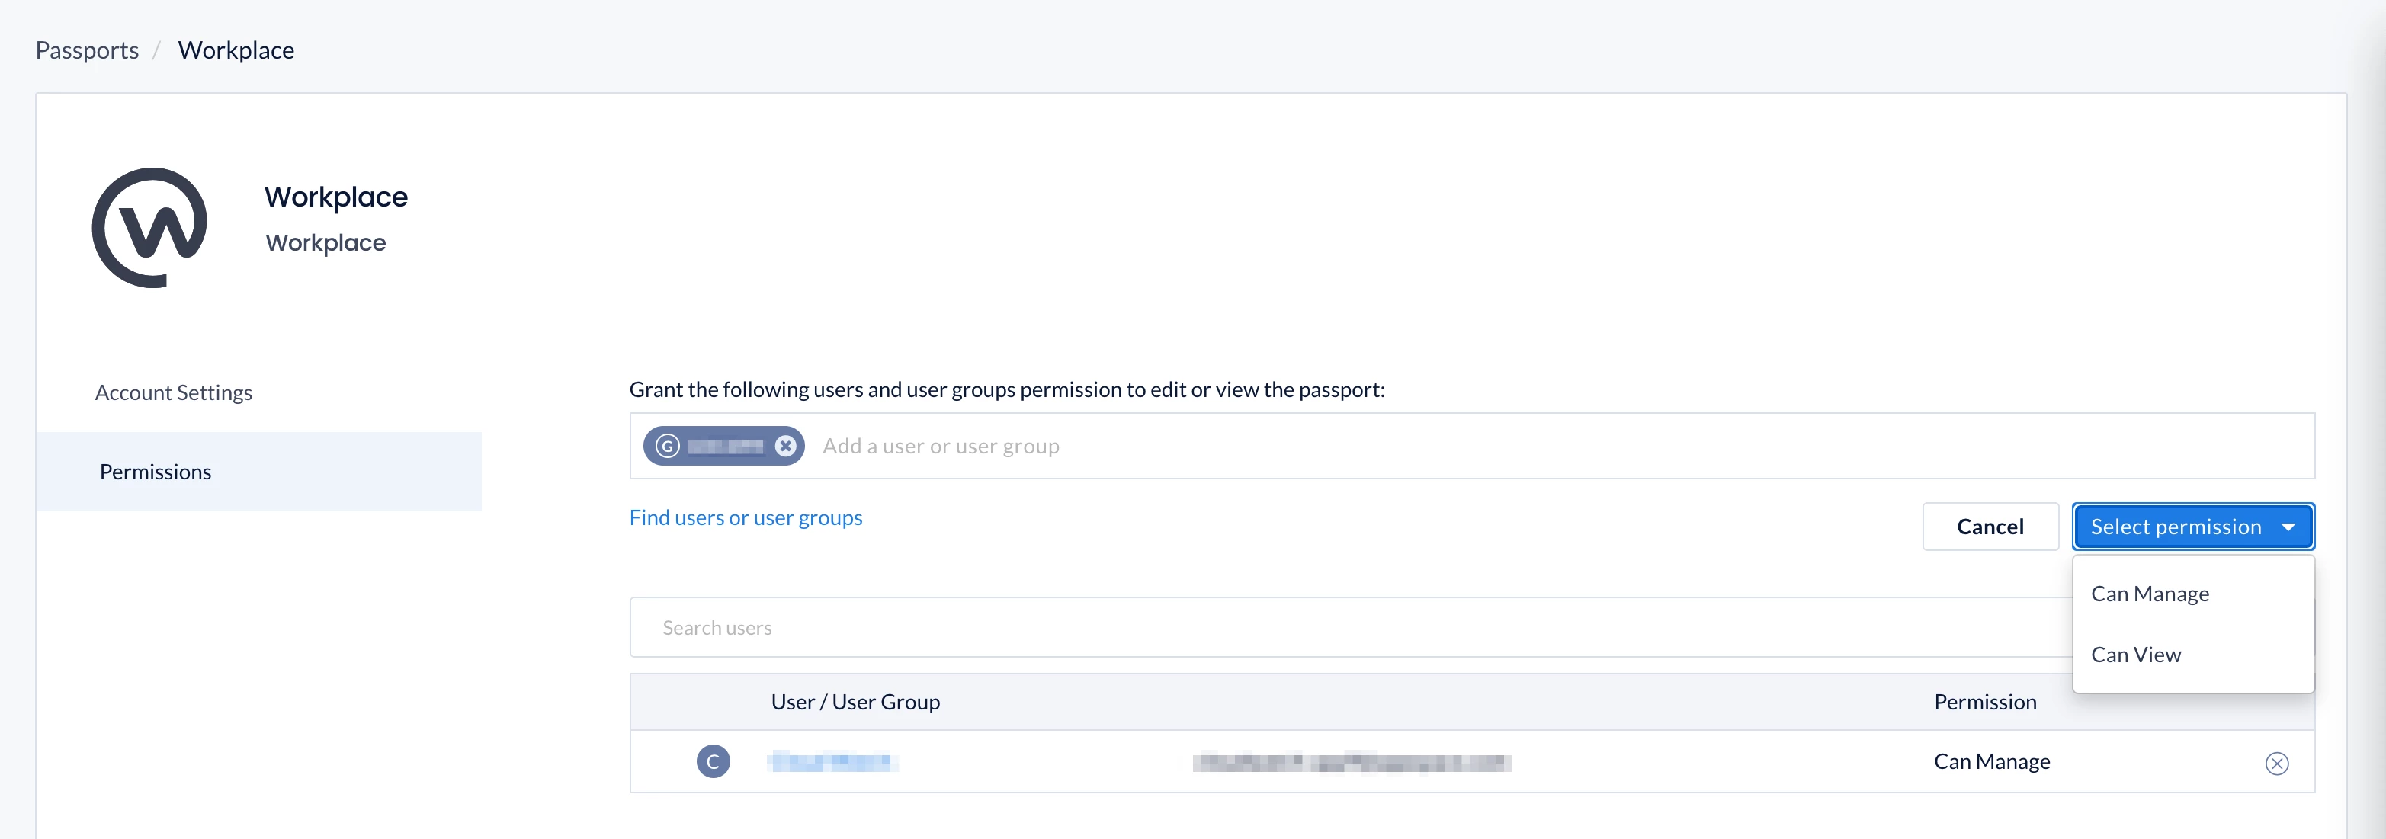
Task: Click the User / User Group header
Action: (x=855, y=702)
